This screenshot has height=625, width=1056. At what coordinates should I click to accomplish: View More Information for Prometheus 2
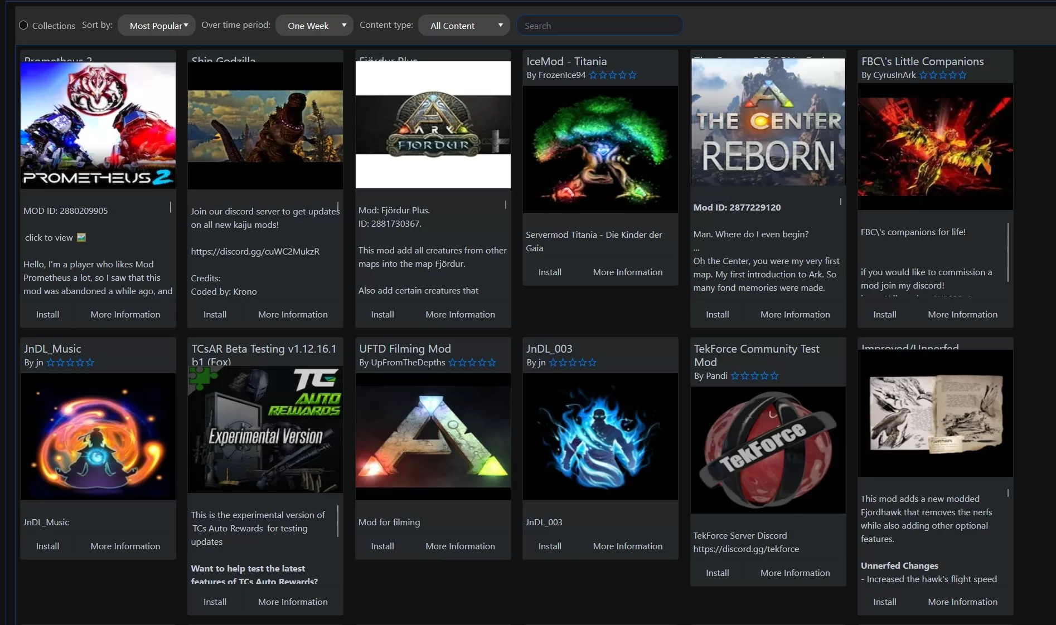[x=125, y=314]
